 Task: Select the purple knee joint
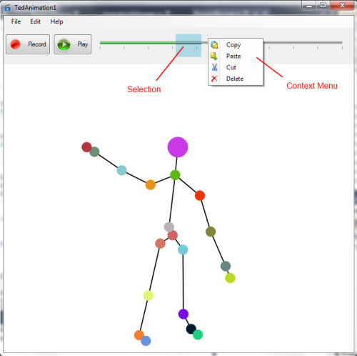coord(183,314)
